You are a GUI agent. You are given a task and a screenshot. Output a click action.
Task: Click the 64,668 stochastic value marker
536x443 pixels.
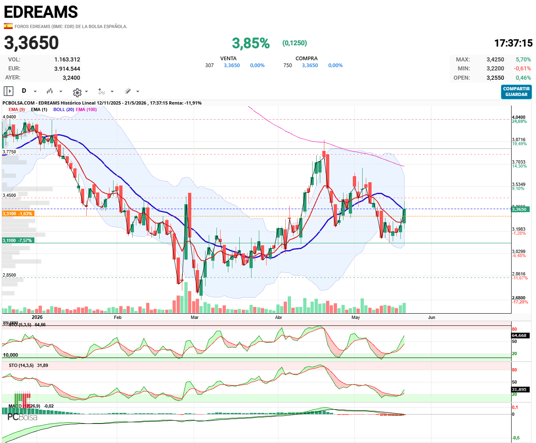pos(520,336)
